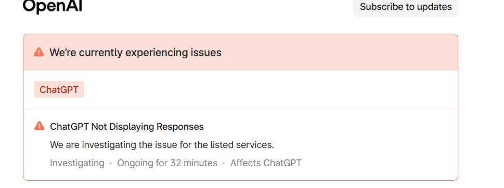Select the ChatGPT affected-service tag
The width and height of the screenshot is (504, 188).
pyautogui.click(x=59, y=89)
